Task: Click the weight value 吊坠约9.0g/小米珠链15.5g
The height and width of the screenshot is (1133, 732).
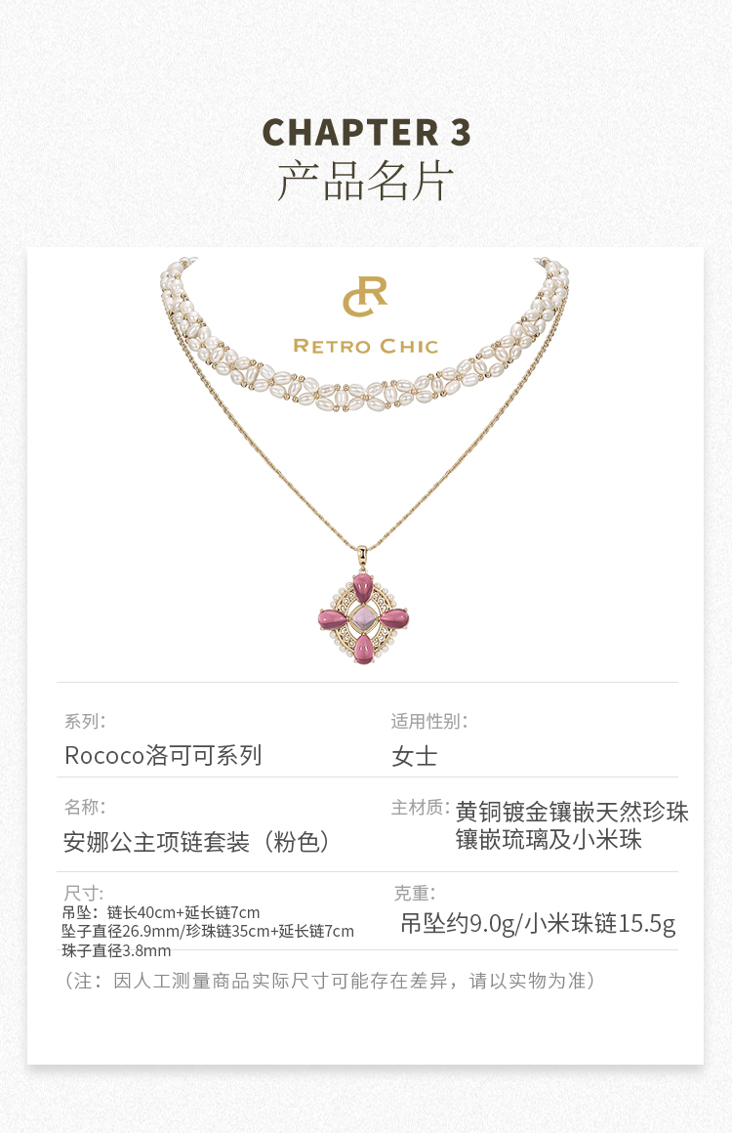Action: tap(538, 924)
